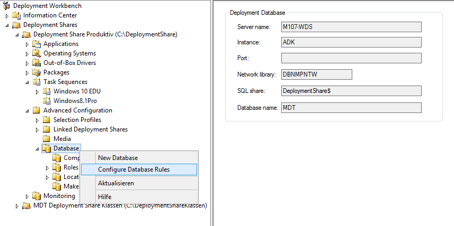
Task: Click the Network library field
Action: click(316, 74)
